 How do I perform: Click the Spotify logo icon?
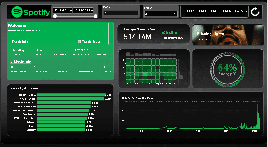(x=17, y=12)
